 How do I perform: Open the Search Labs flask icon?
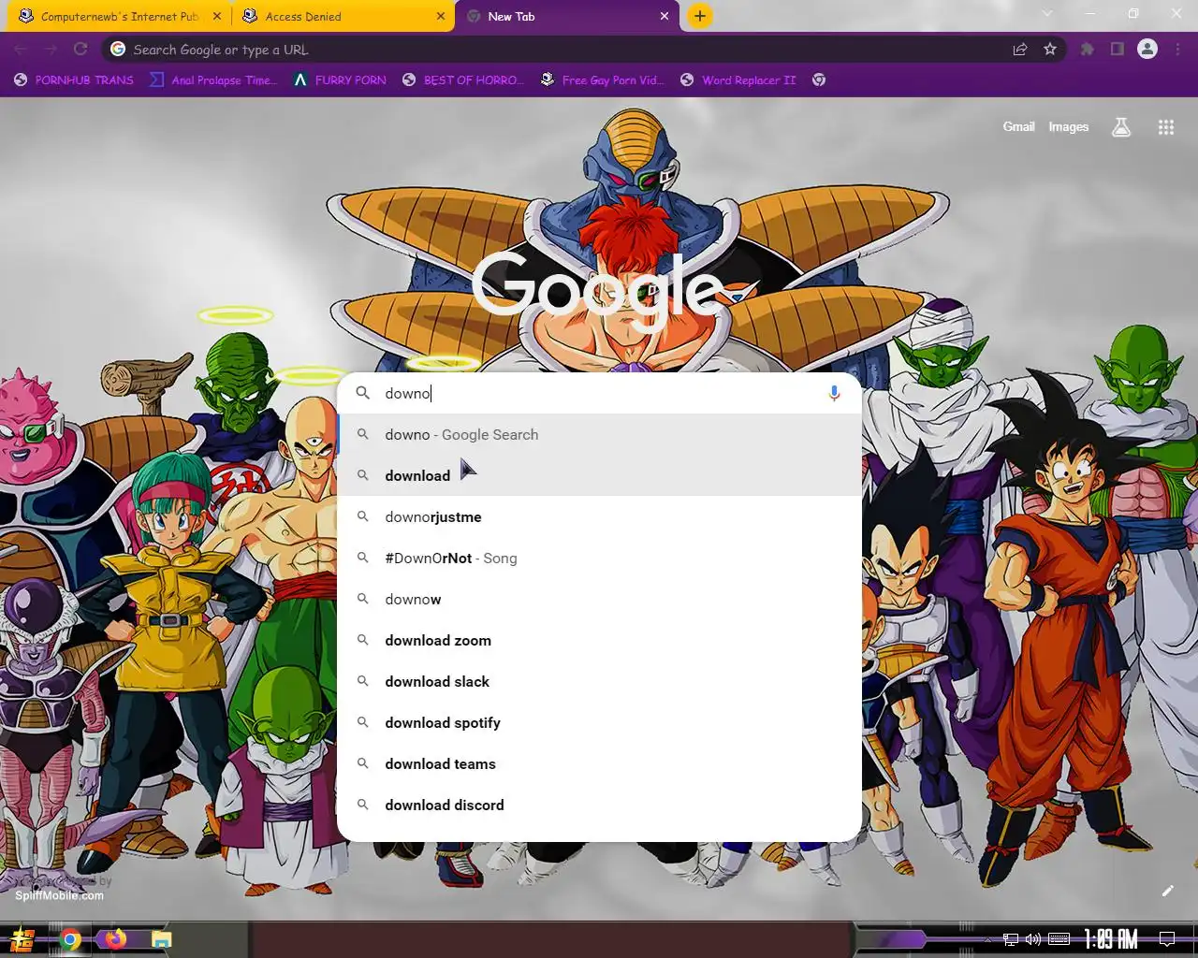1121,127
